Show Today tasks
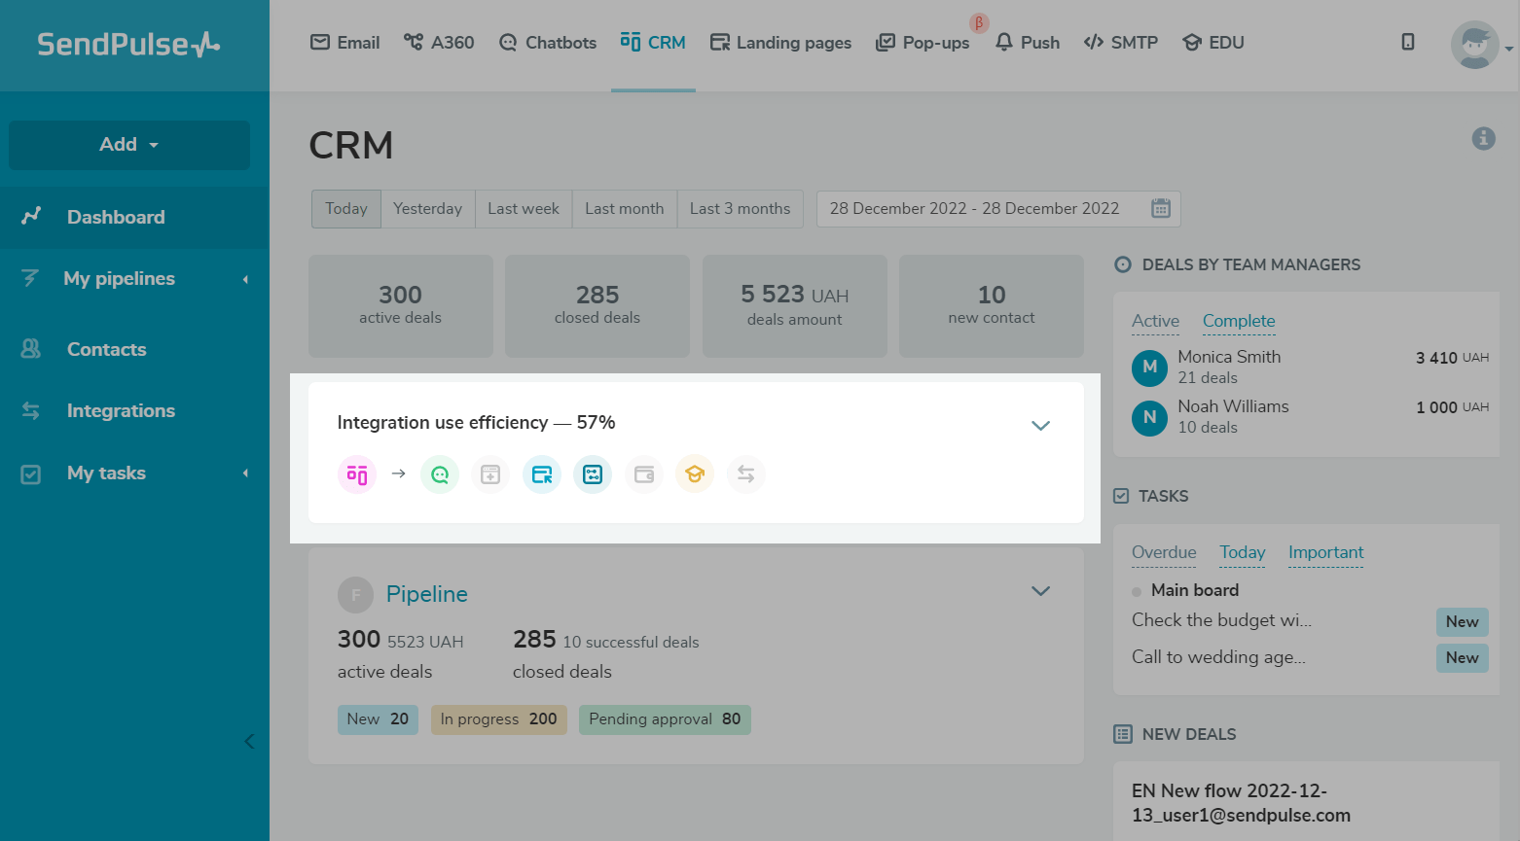Screen dimensions: 1520x841 pyautogui.click(x=1243, y=552)
